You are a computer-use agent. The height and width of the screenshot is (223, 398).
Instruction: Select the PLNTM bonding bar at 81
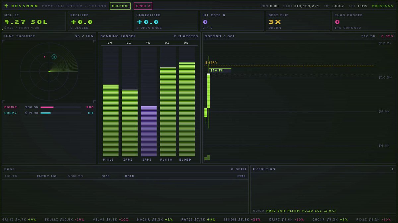point(168,112)
